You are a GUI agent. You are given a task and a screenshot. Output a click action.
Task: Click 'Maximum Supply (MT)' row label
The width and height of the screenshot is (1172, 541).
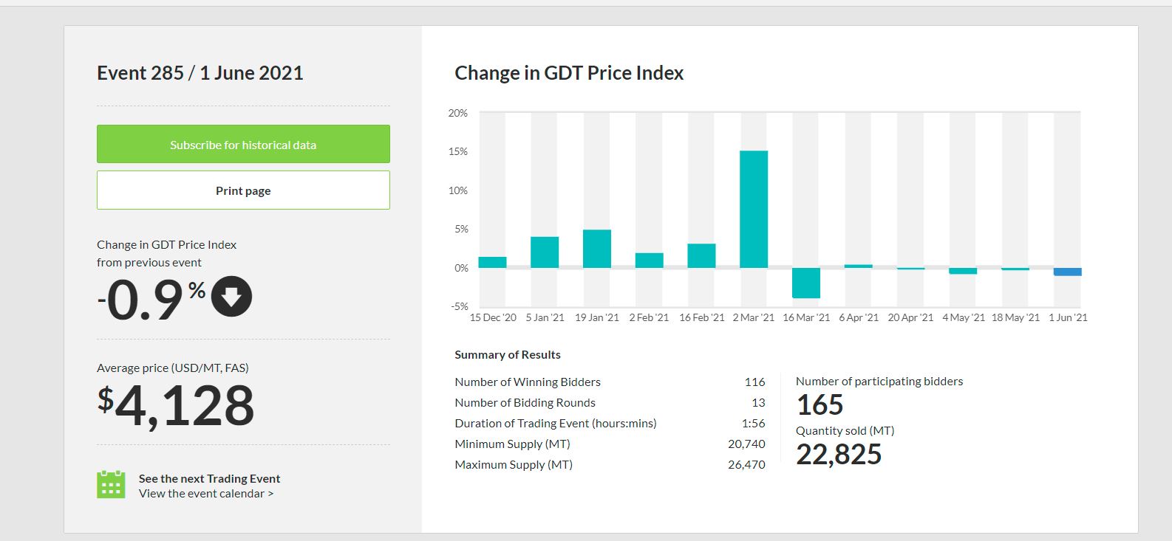(x=514, y=464)
